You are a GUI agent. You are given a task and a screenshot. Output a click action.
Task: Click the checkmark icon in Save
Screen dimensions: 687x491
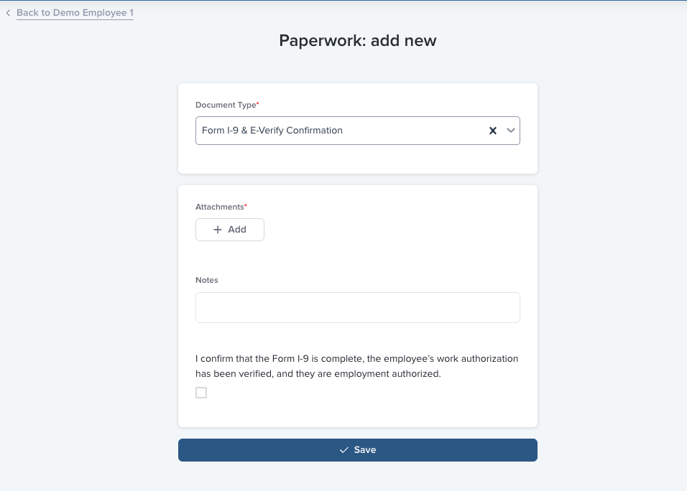click(x=344, y=450)
